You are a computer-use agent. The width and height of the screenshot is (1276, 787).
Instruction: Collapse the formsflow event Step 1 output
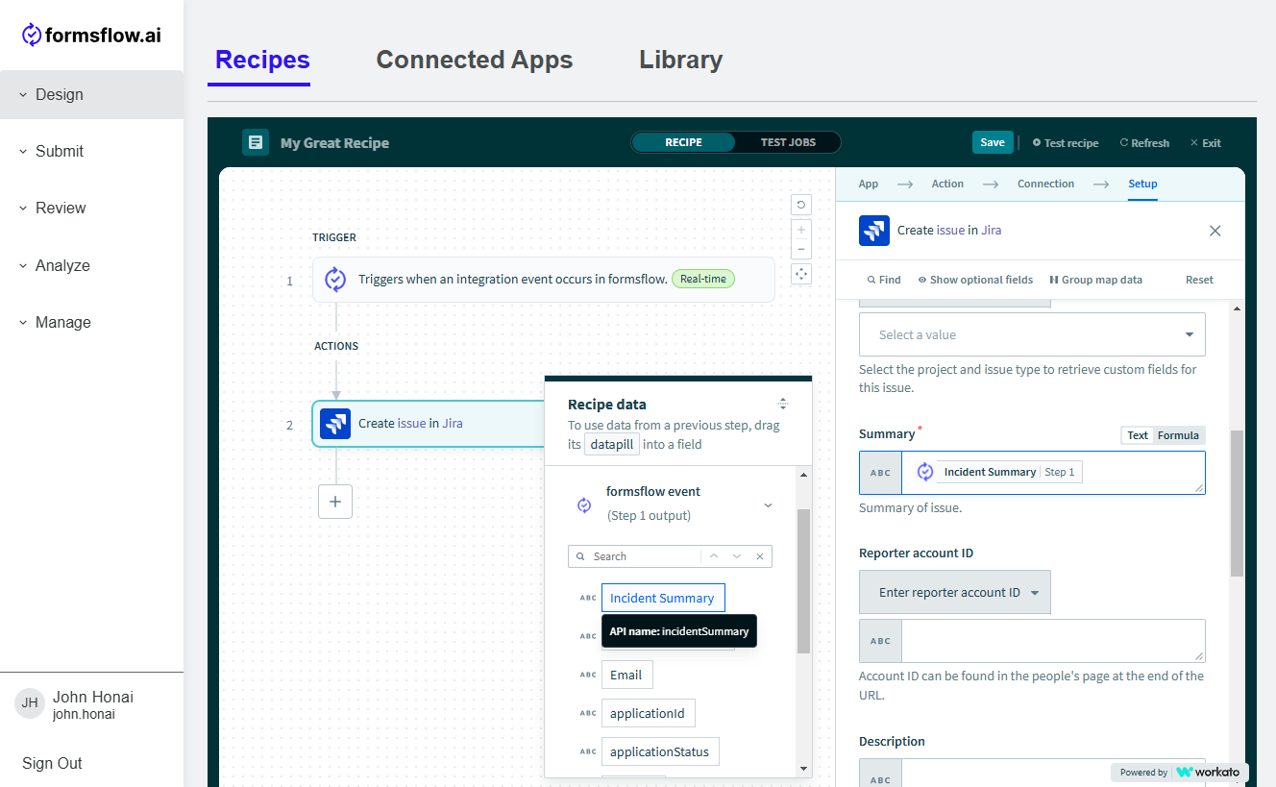point(768,504)
